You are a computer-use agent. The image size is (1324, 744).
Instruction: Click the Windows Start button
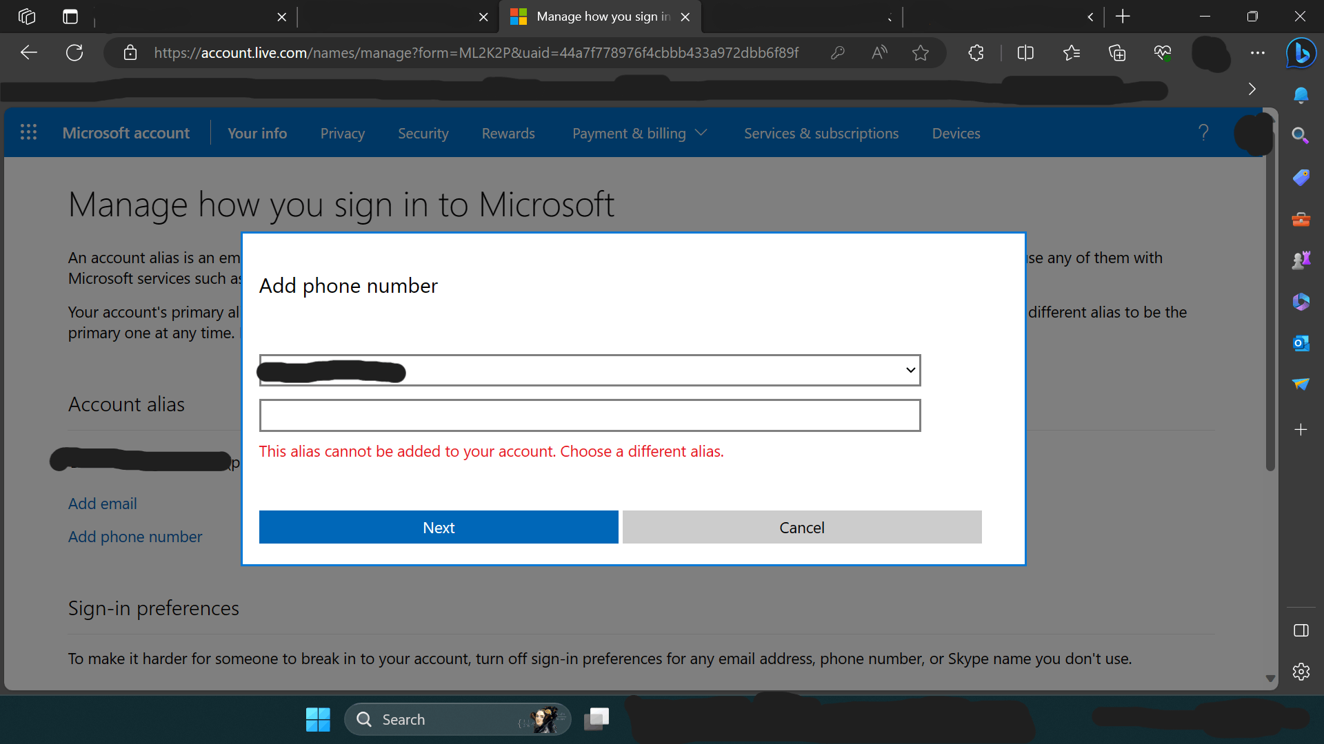point(318,719)
